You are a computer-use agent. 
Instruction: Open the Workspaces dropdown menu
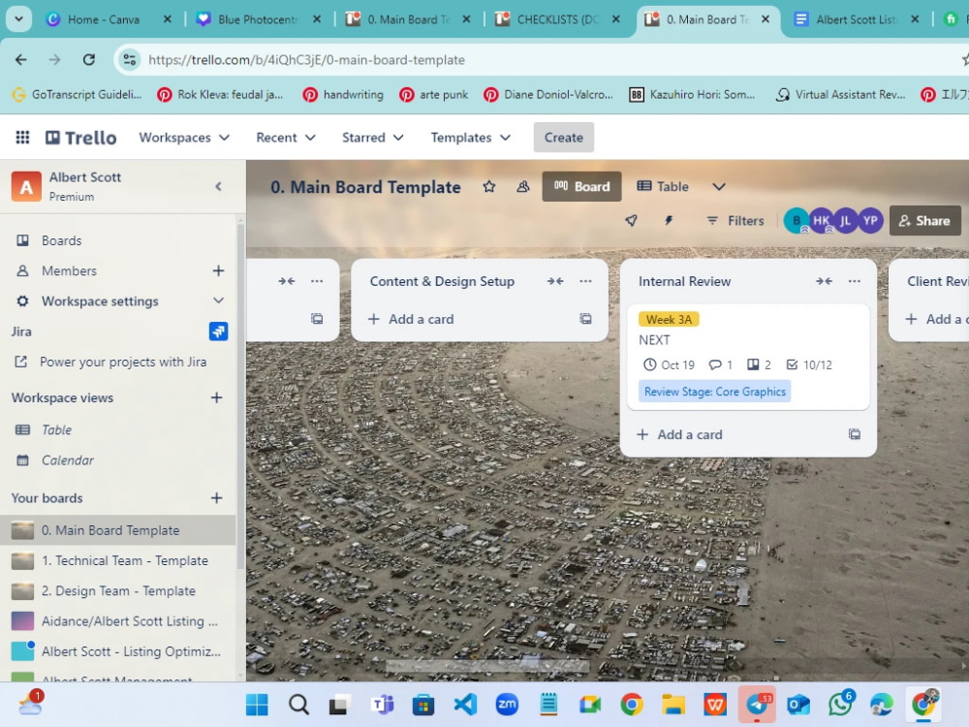[184, 138]
